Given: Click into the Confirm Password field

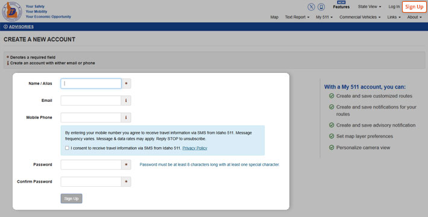Looking at the screenshot, I should pyautogui.click(x=91, y=181).
